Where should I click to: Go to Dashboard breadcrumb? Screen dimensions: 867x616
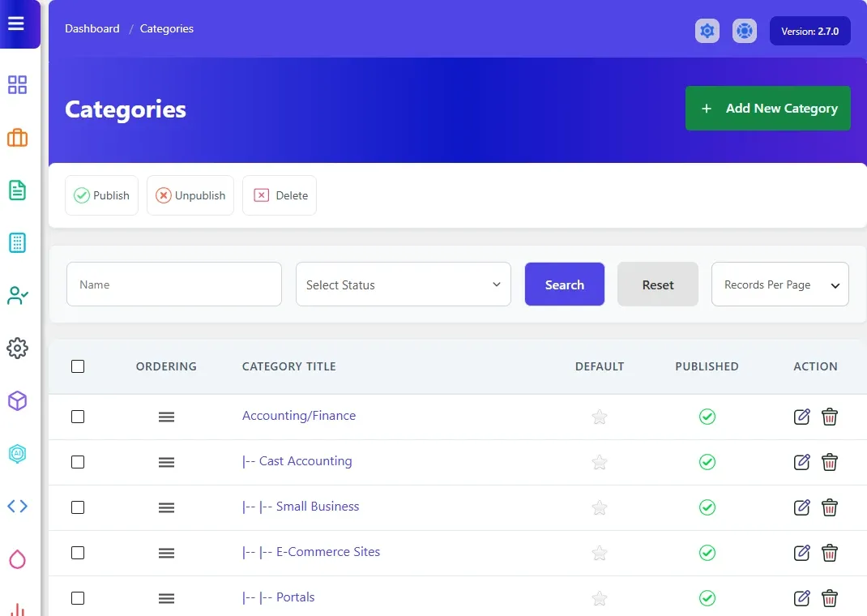click(x=92, y=28)
